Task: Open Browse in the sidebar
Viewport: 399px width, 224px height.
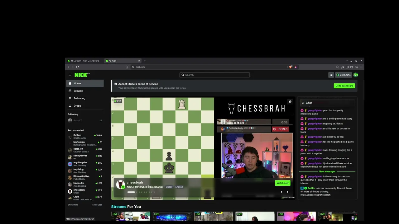Action: pyautogui.click(x=85, y=91)
